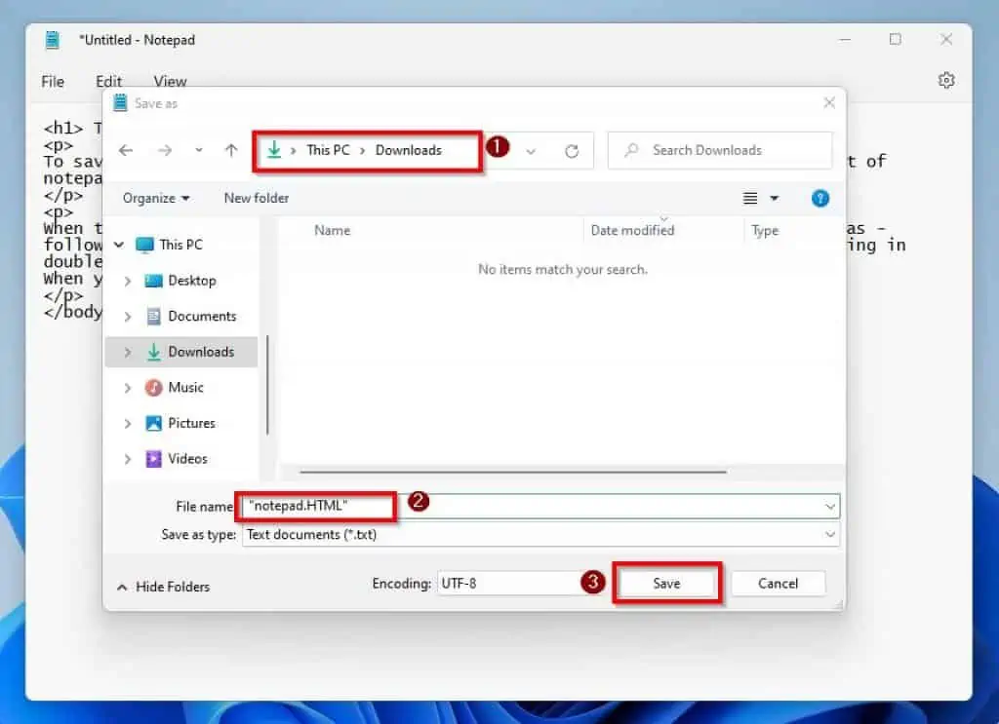Go forward in Save as dialog

click(x=165, y=151)
